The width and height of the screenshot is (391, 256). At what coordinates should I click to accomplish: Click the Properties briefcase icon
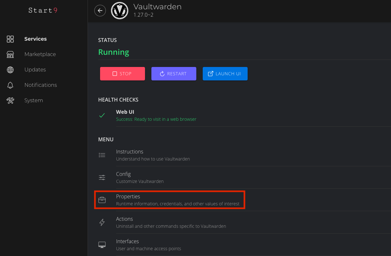pos(102,200)
